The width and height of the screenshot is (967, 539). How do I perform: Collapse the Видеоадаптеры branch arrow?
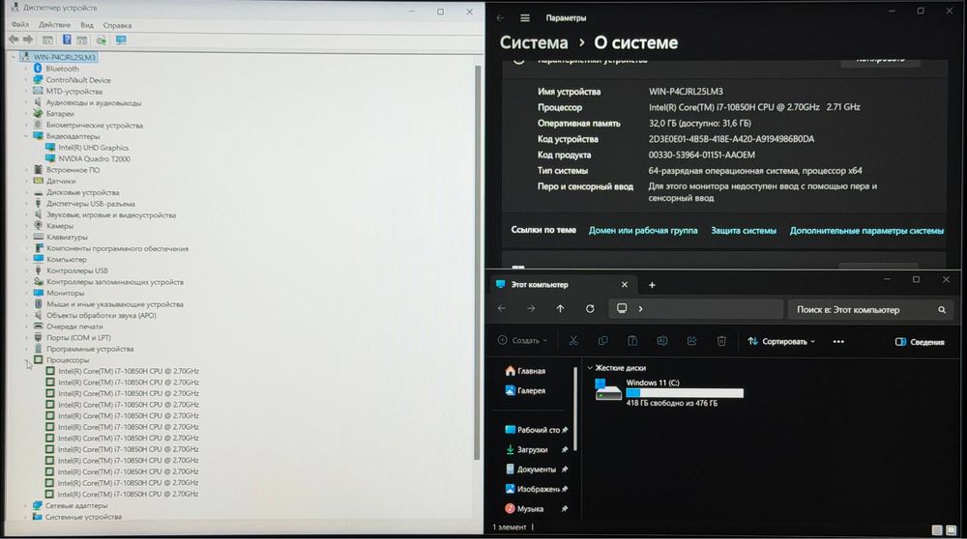pos(26,136)
